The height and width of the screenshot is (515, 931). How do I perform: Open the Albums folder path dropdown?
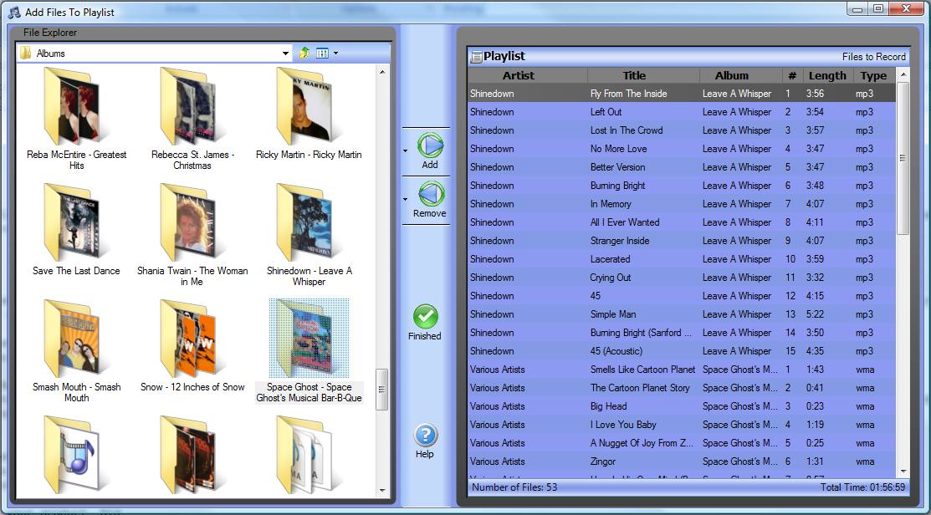286,54
